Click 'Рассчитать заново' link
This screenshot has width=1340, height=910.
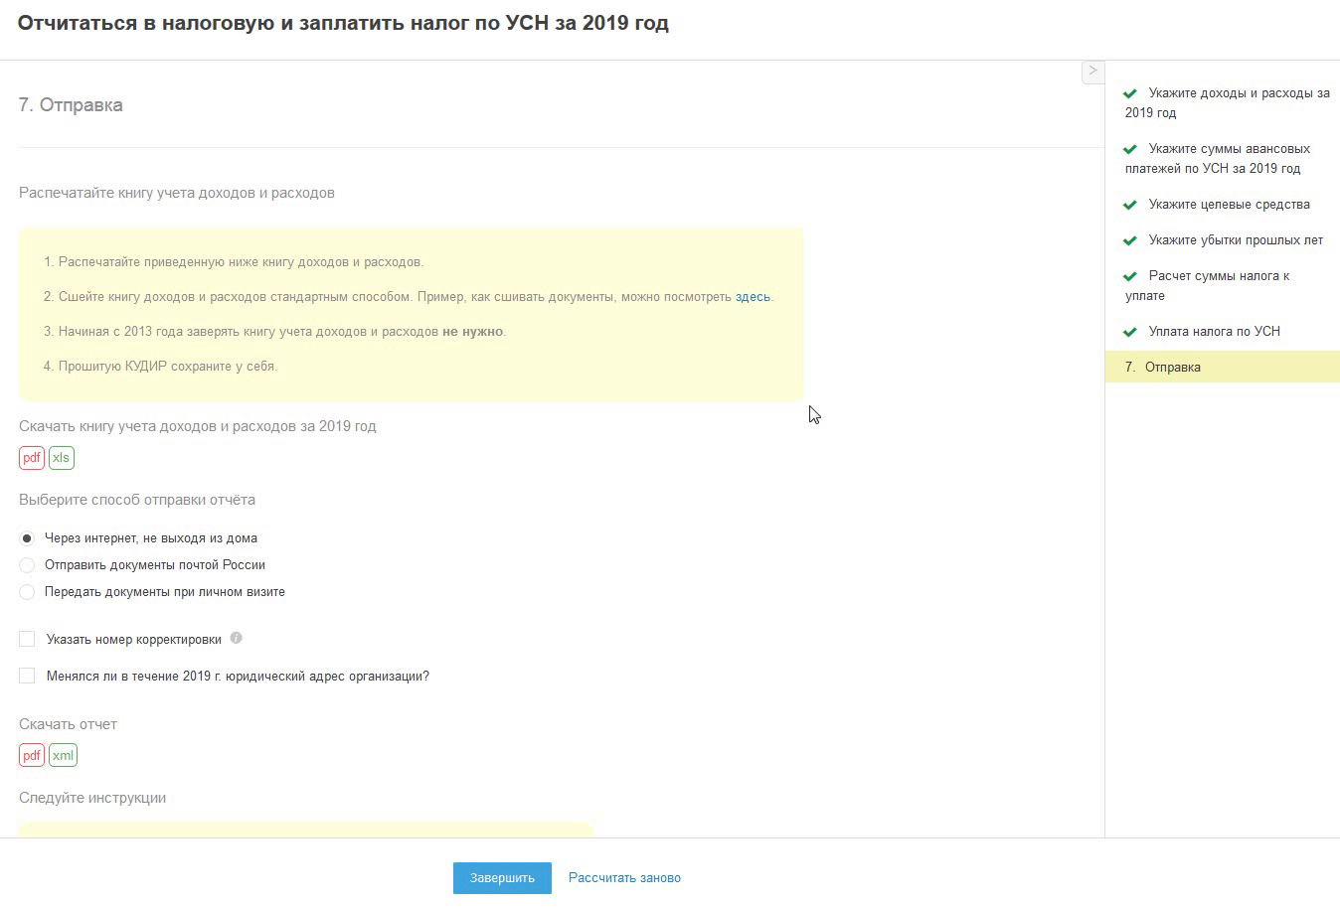624,878
